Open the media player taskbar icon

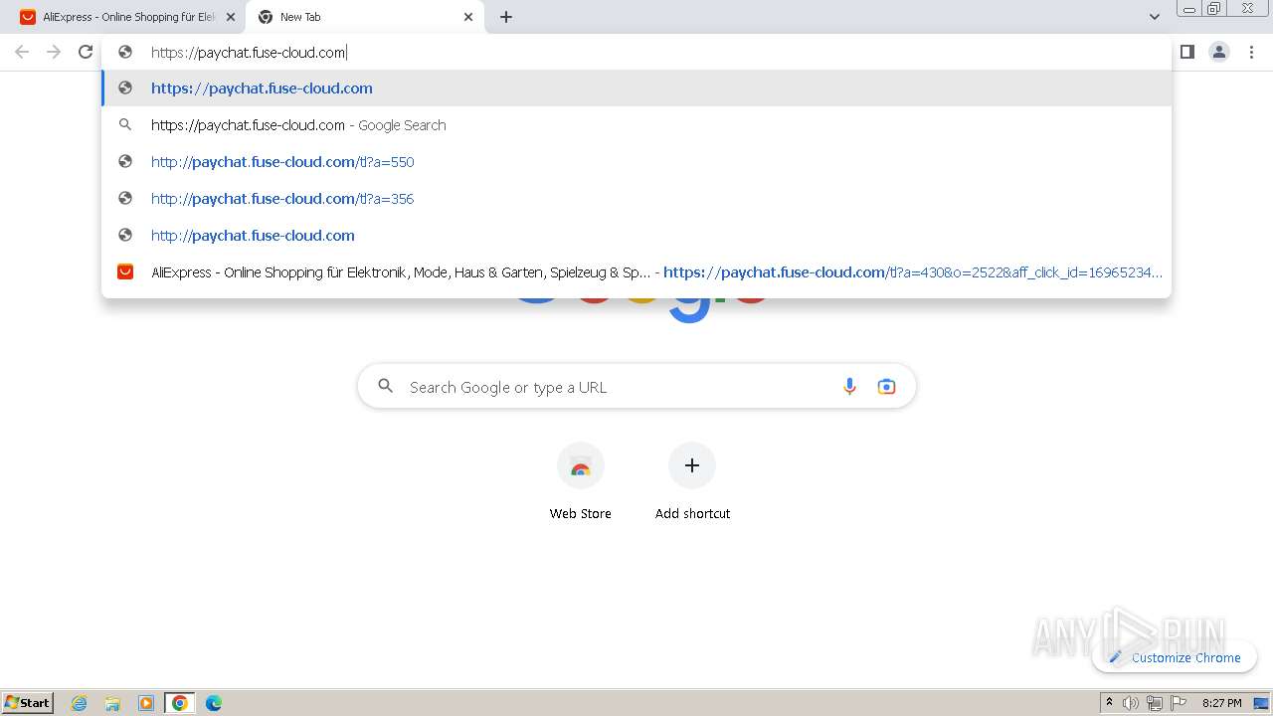pyautogui.click(x=146, y=703)
